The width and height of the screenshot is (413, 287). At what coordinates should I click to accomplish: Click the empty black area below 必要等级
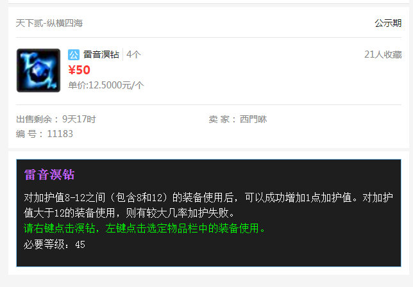tap(208, 258)
